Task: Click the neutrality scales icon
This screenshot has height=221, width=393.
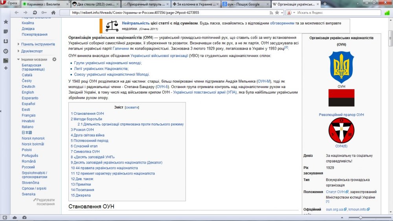Action: pyautogui.click(x=112, y=26)
